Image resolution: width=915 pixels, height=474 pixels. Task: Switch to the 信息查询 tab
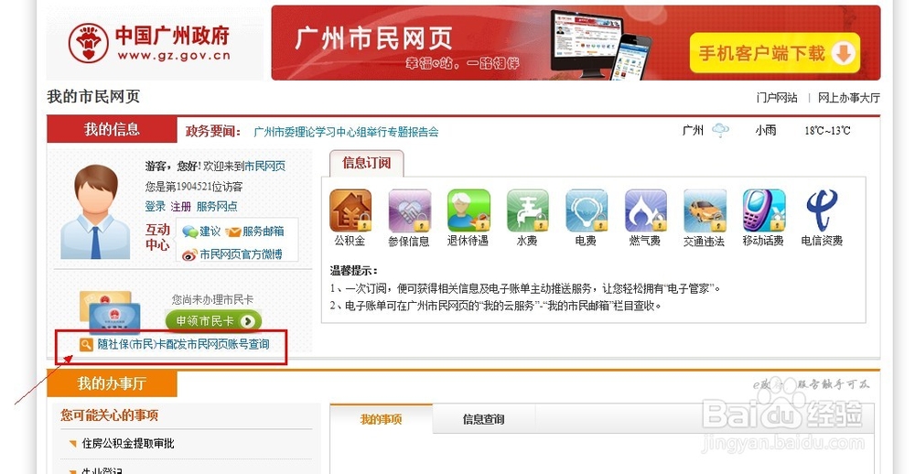pos(484,419)
